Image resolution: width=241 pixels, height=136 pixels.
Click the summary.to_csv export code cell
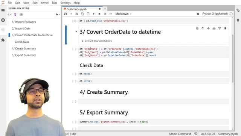click(154, 122)
